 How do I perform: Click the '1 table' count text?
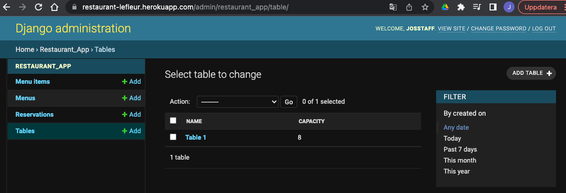click(x=180, y=158)
